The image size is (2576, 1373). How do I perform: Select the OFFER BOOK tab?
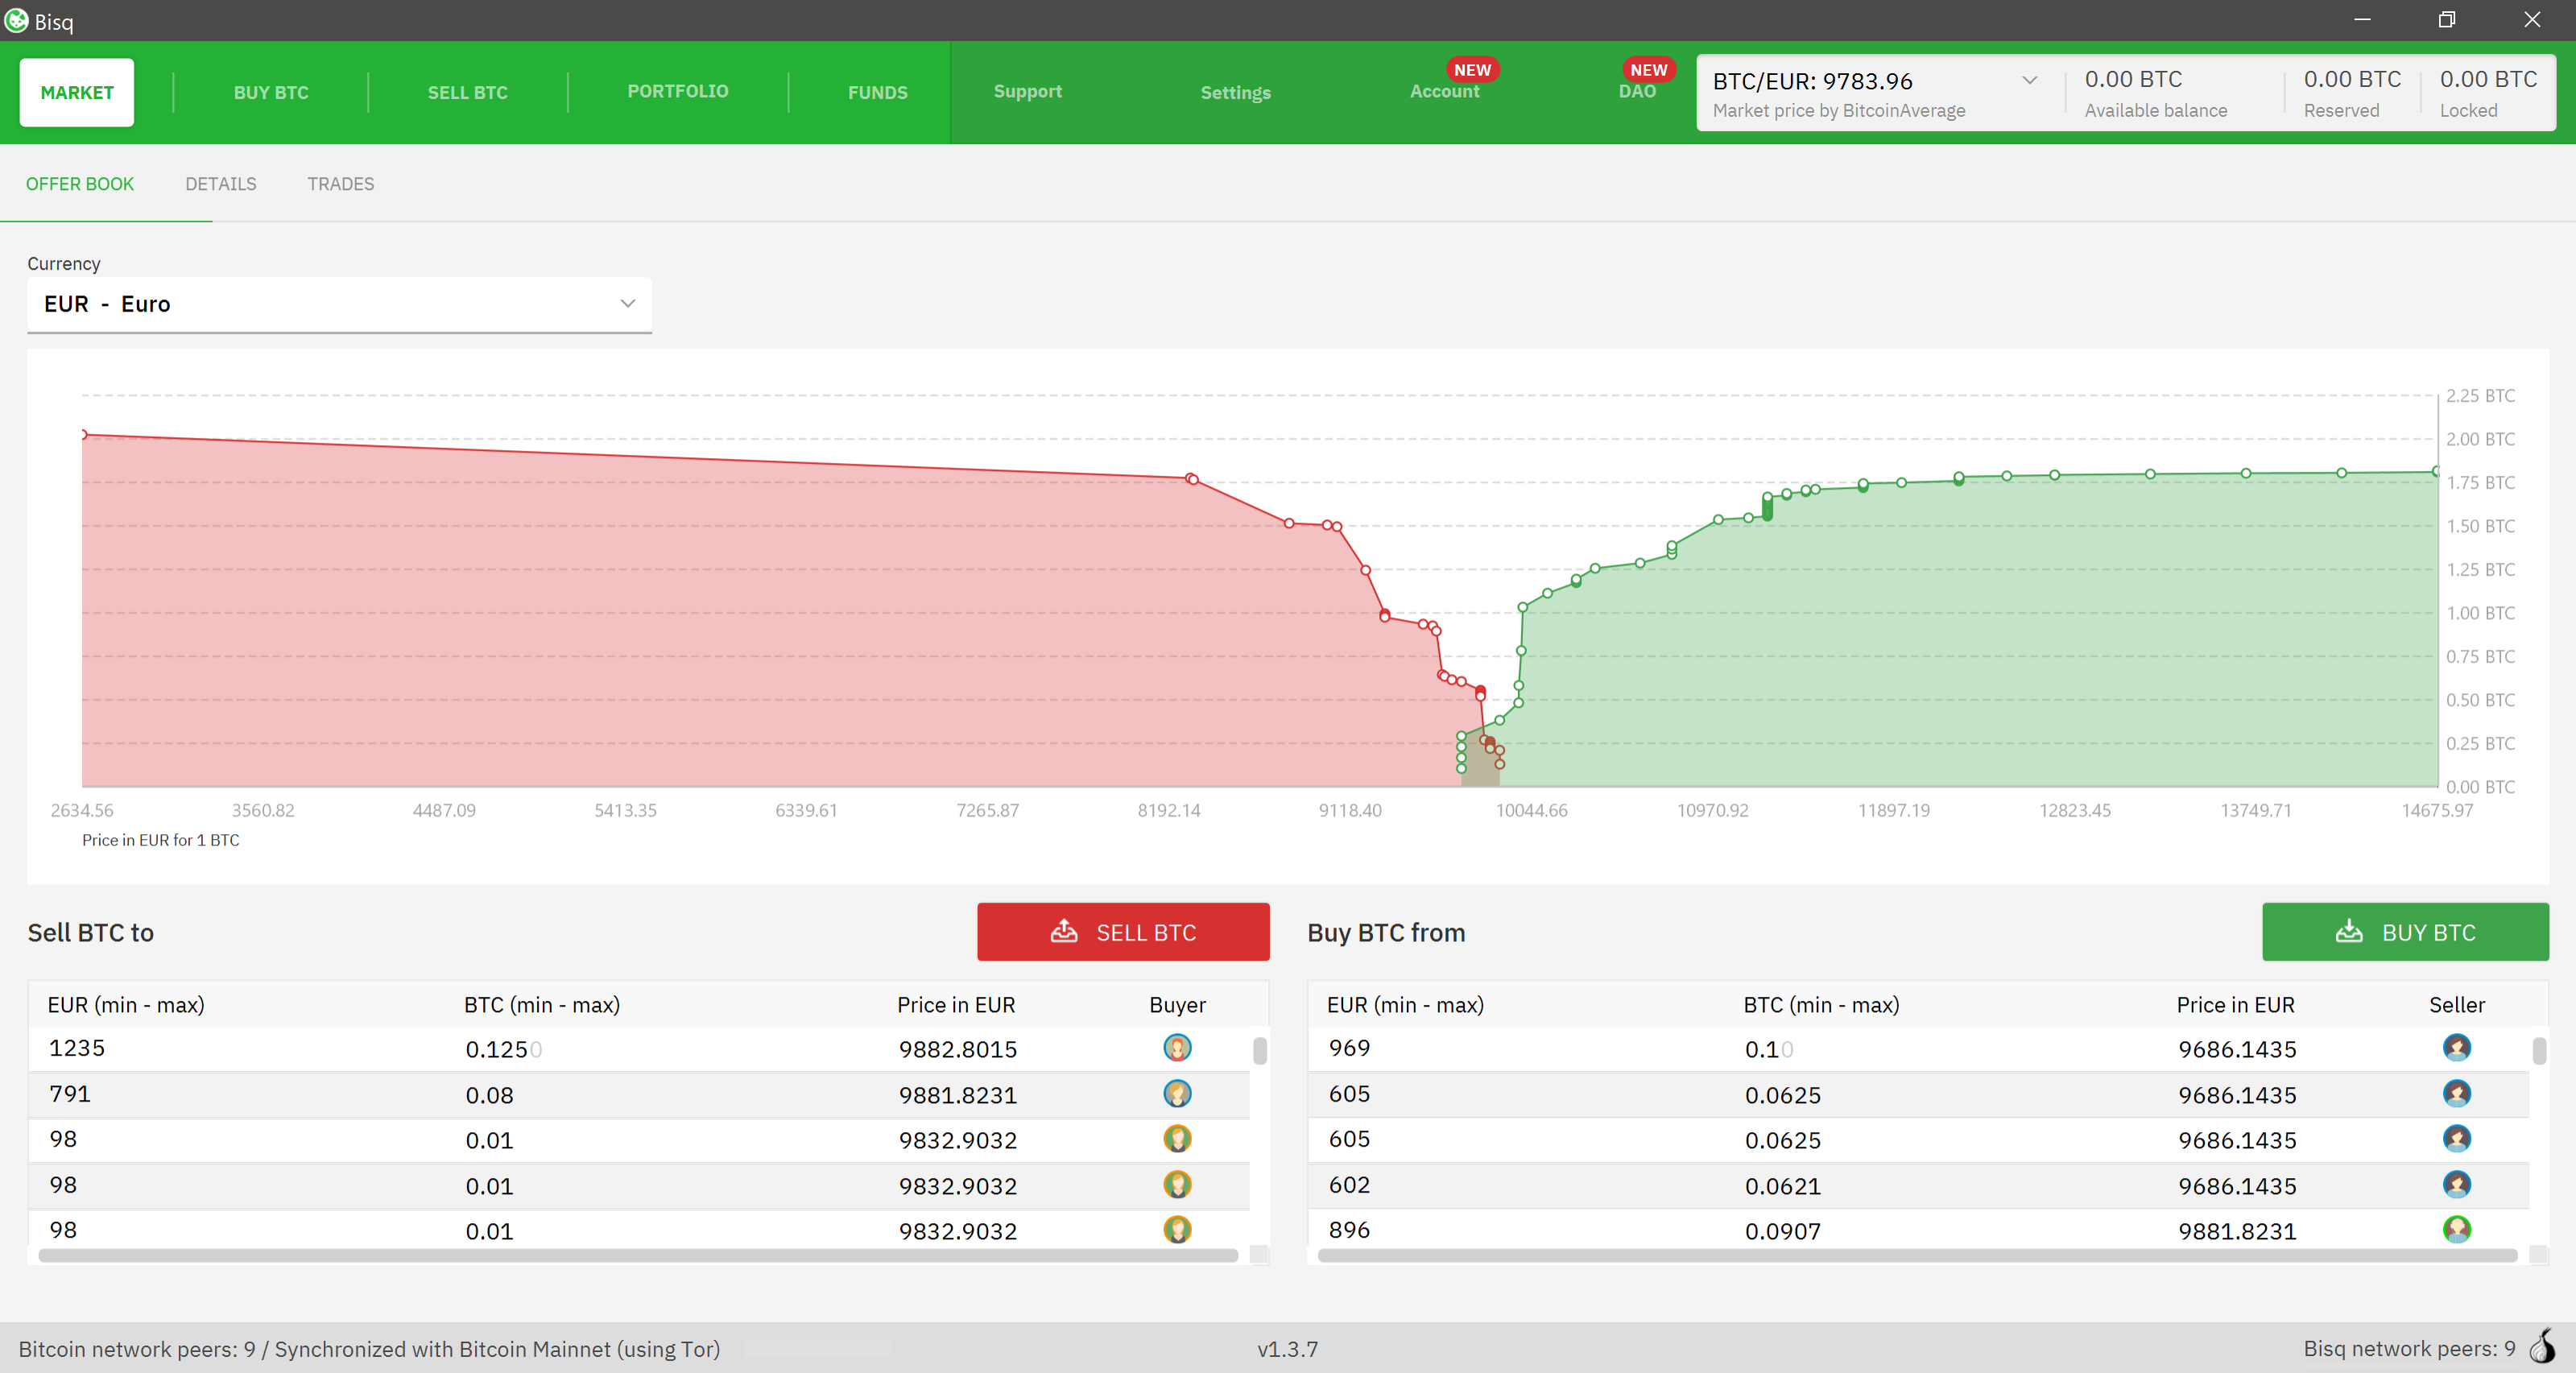(80, 184)
